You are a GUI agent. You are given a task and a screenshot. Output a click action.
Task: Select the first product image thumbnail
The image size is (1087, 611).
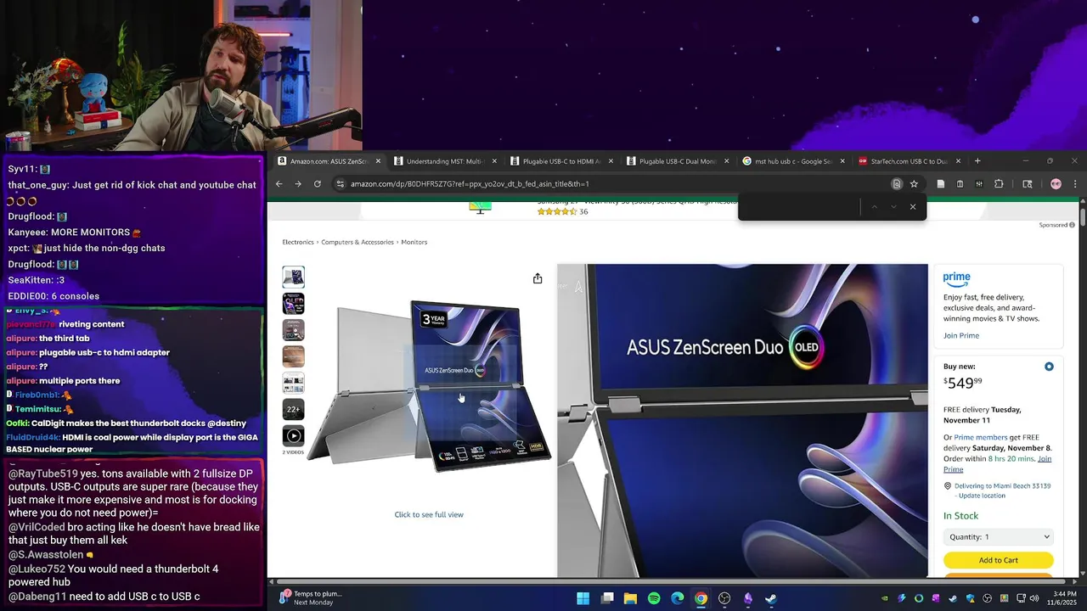click(x=293, y=277)
